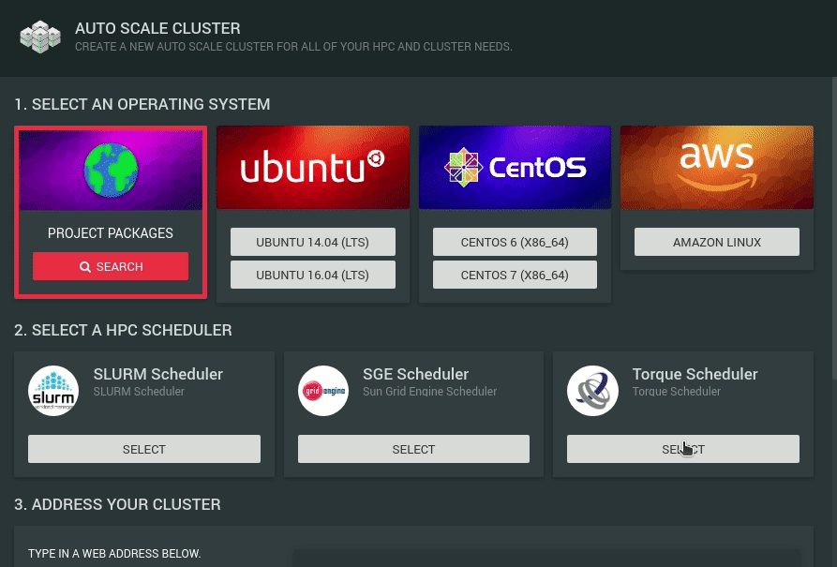Search project packages
This screenshot has height=567, width=837.
click(x=111, y=266)
